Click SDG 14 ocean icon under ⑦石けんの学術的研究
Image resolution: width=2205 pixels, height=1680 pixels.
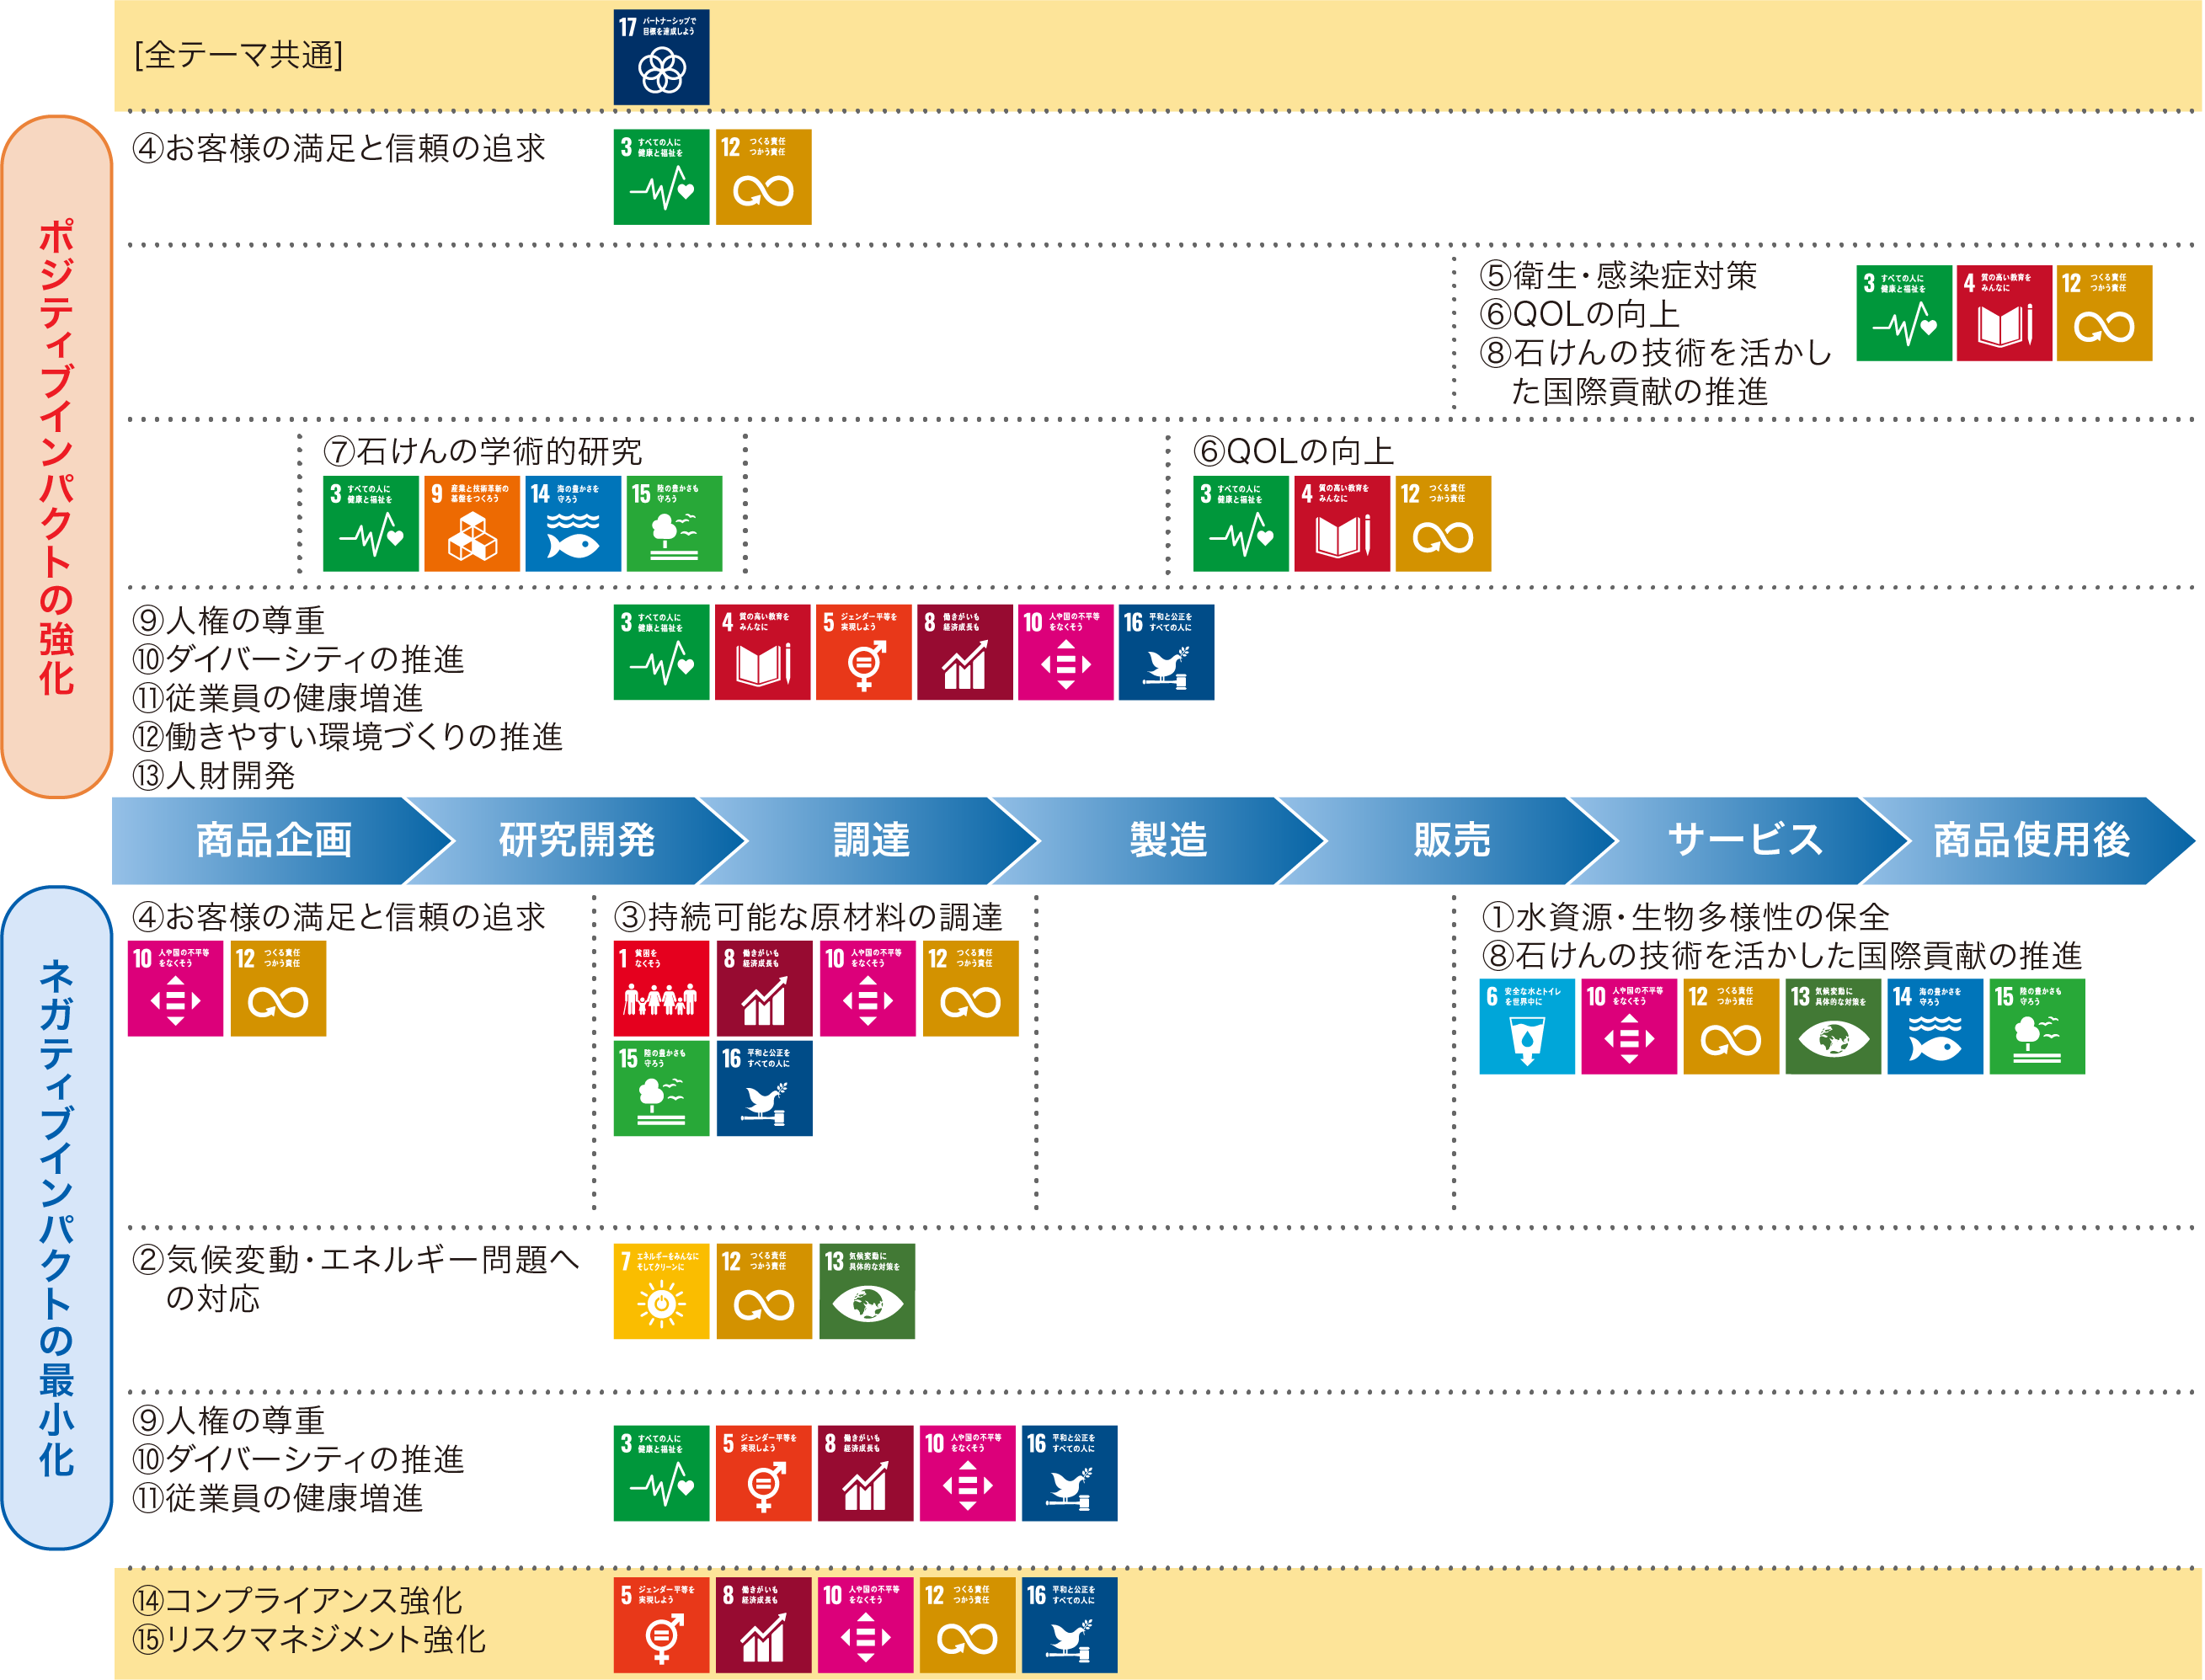[573, 524]
